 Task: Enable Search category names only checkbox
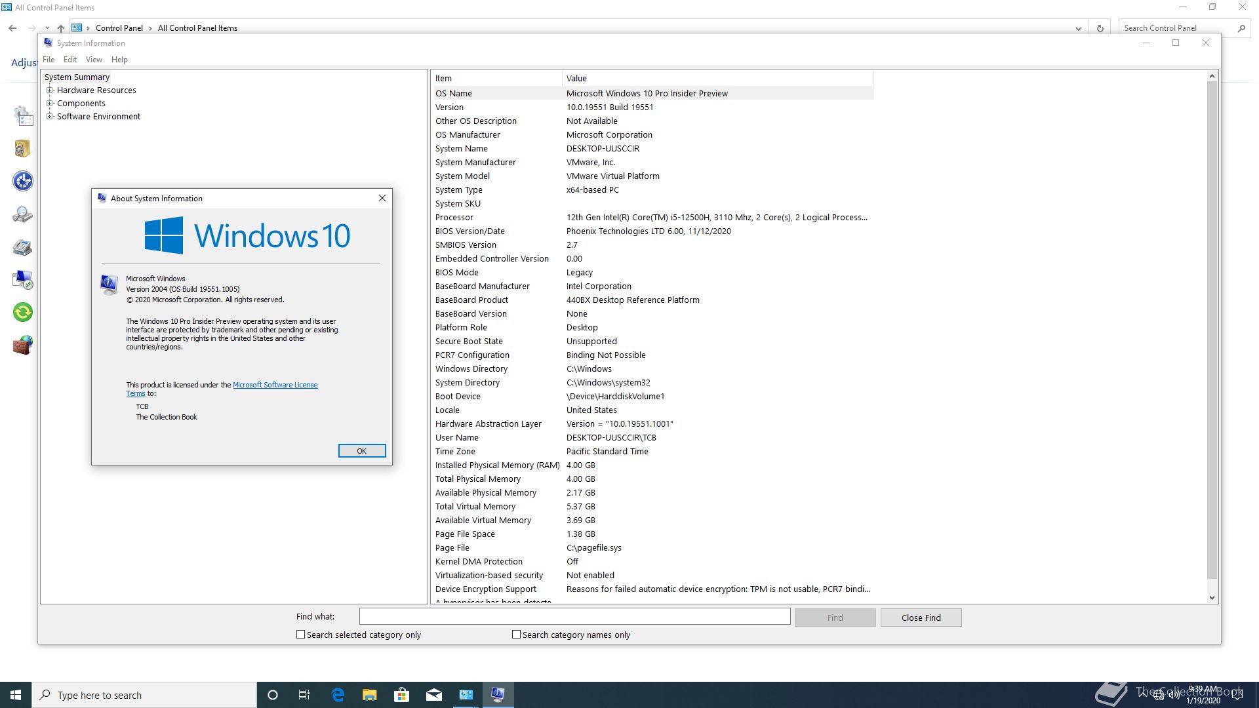pos(517,635)
